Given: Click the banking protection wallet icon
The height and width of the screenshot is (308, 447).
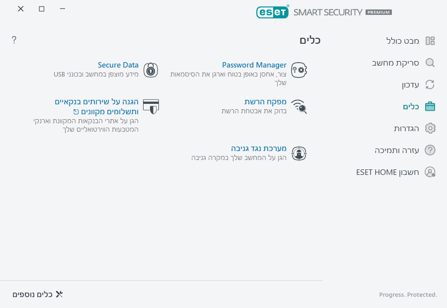Looking at the screenshot, I should pyautogui.click(x=150, y=106).
